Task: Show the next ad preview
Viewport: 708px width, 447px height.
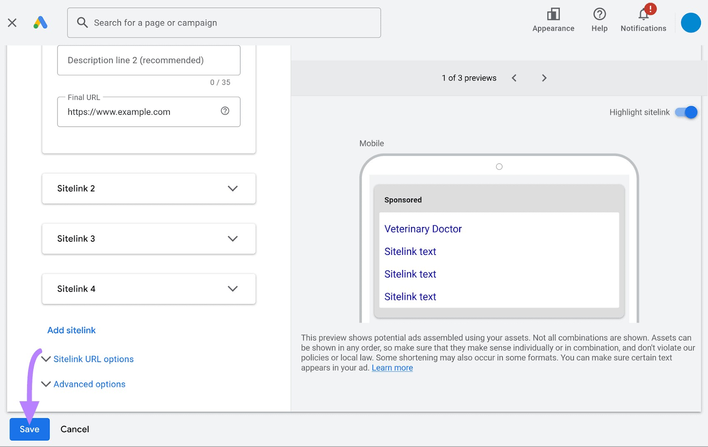Action: pyautogui.click(x=544, y=77)
